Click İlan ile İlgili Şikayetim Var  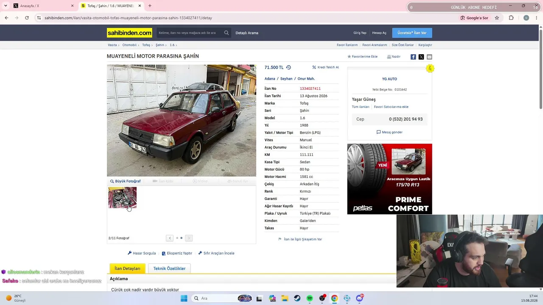point(300,239)
